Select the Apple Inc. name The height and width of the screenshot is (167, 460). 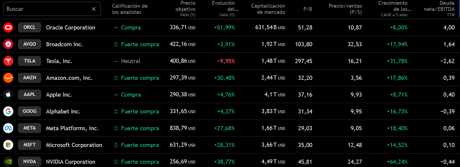59,95
